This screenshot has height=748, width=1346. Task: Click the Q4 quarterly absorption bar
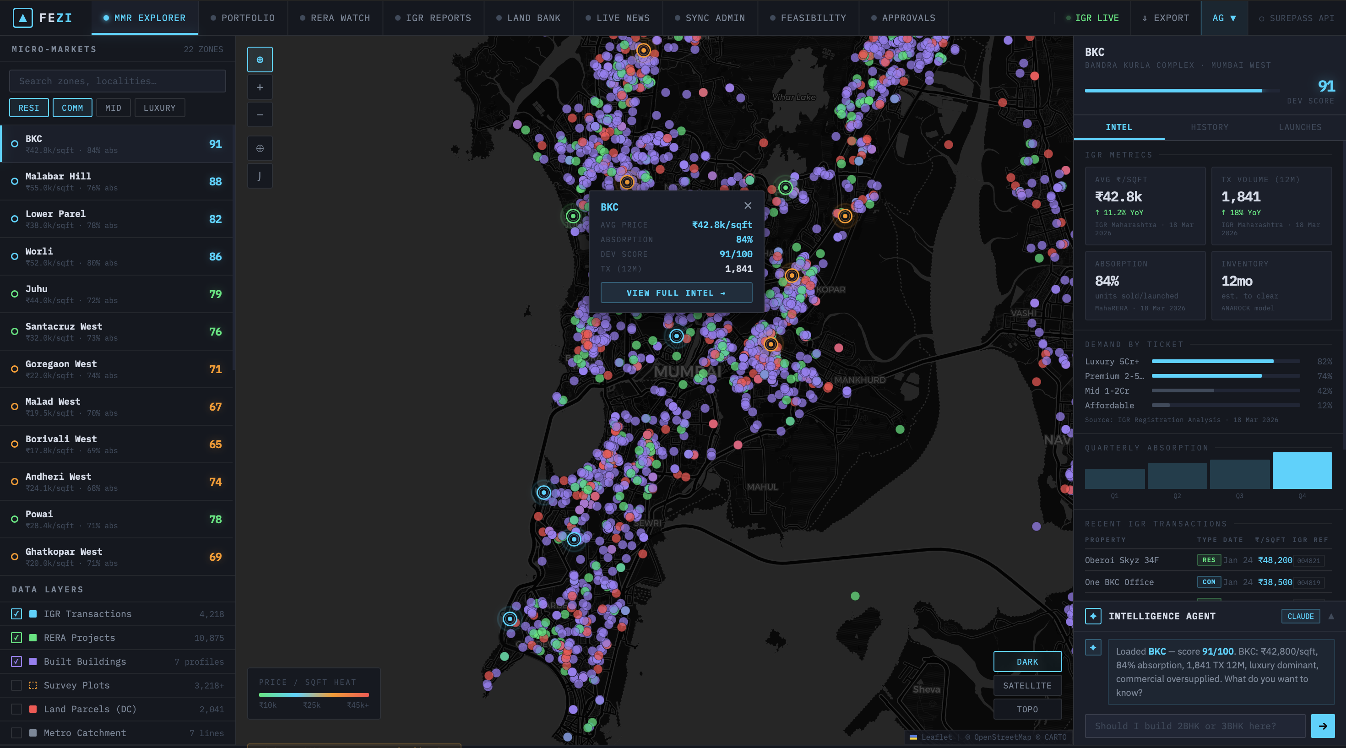coord(1302,471)
